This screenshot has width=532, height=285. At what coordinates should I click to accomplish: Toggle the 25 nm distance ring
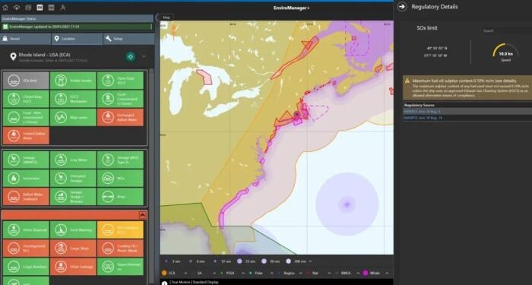(x=239, y=261)
